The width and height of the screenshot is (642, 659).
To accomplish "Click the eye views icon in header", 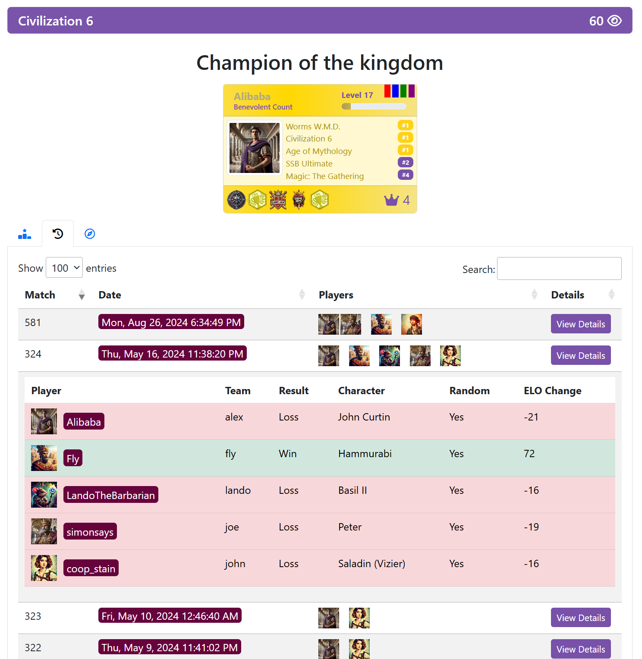I will coord(614,21).
